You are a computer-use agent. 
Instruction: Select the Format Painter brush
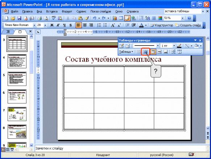click(x=87, y=18)
